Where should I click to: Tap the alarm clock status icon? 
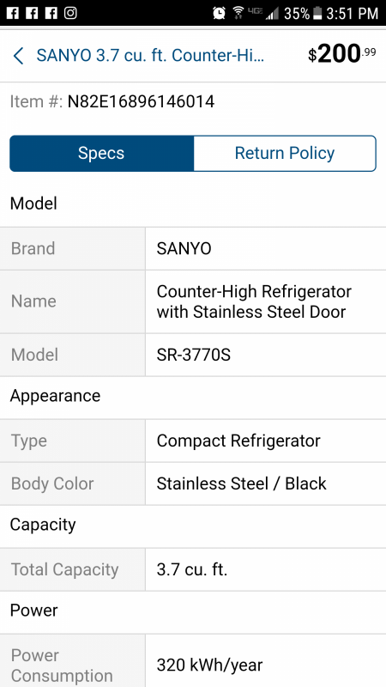click(x=219, y=13)
